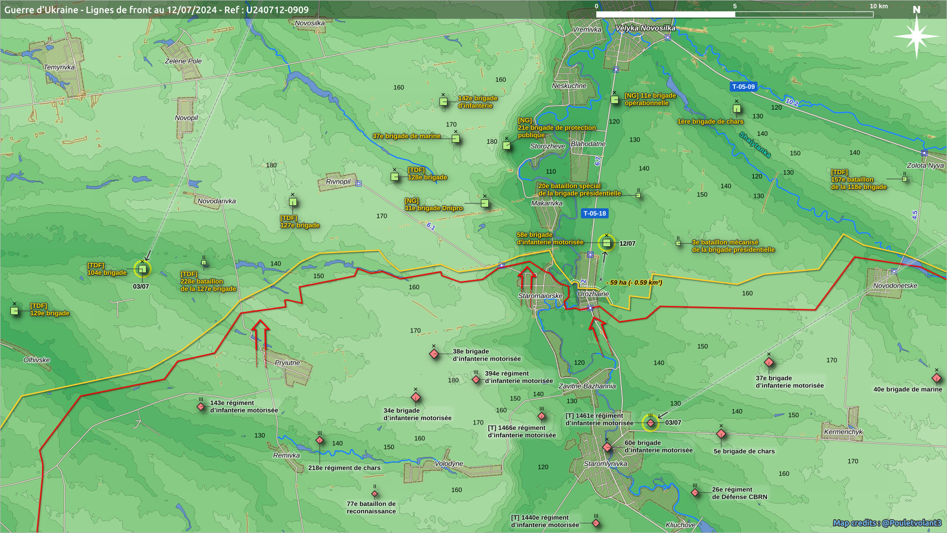Select the 60e brigade red diamond at Staromlynivka
Viewport: 947px width, 533px height.
click(607, 447)
